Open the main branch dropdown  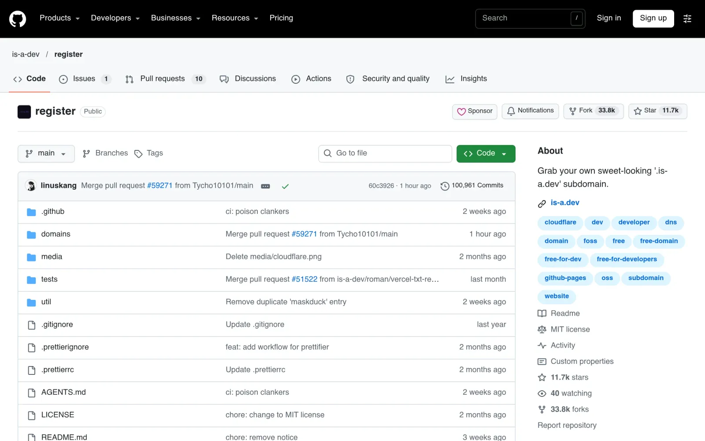46,153
